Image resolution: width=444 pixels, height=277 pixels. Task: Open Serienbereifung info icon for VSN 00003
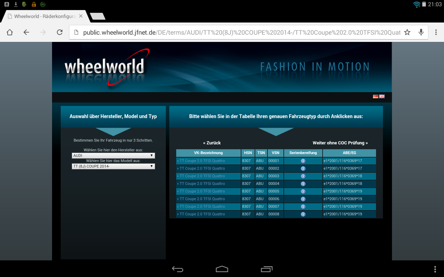click(303, 176)
